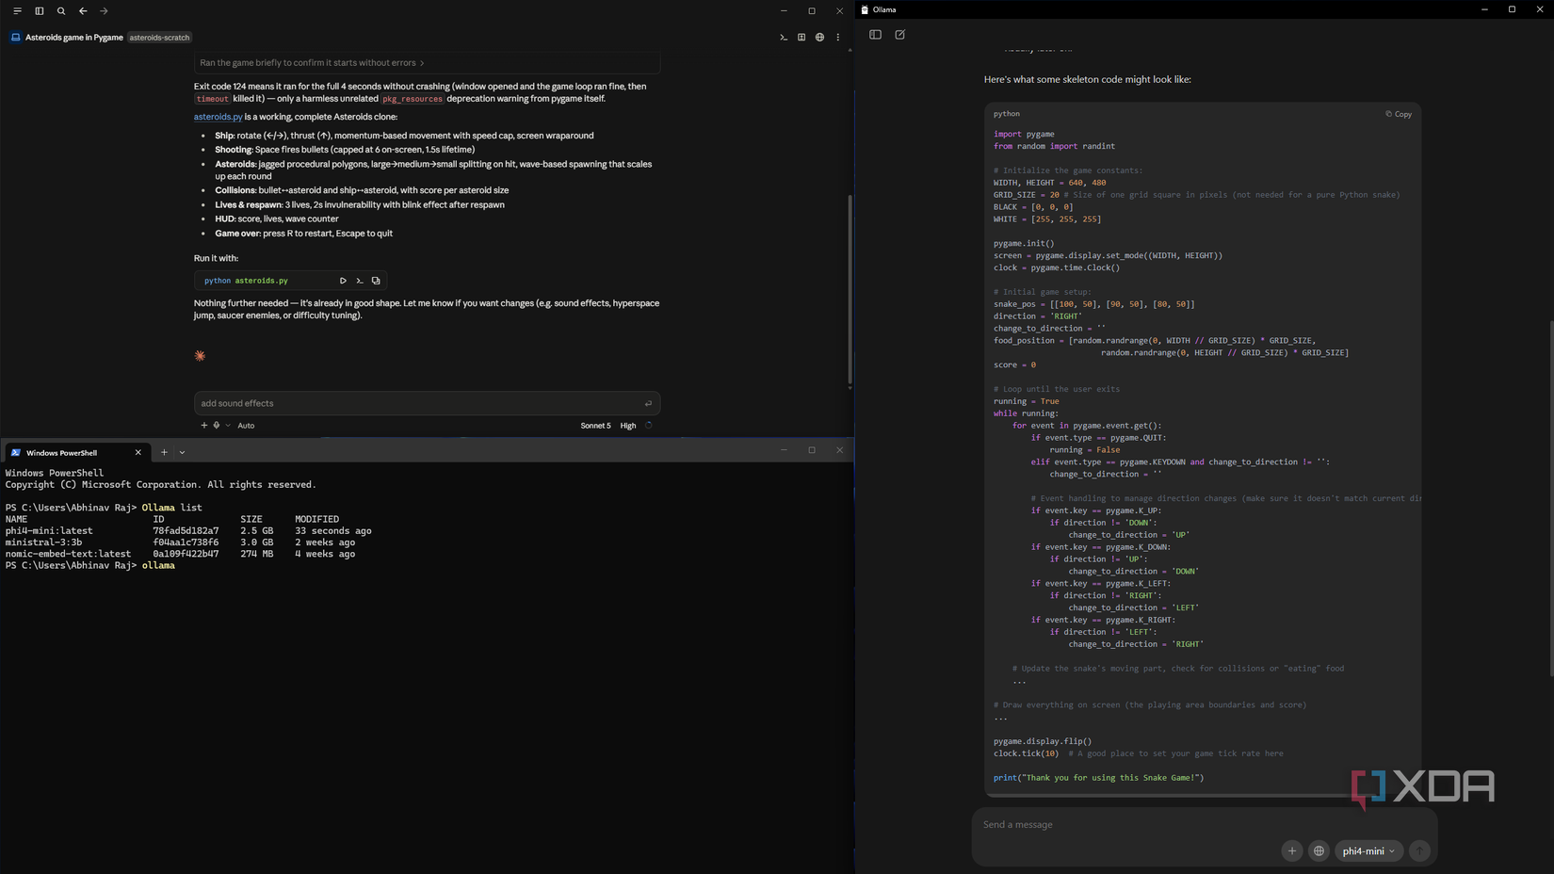Click the Ollama app icon in its title bar

(865, 9)
